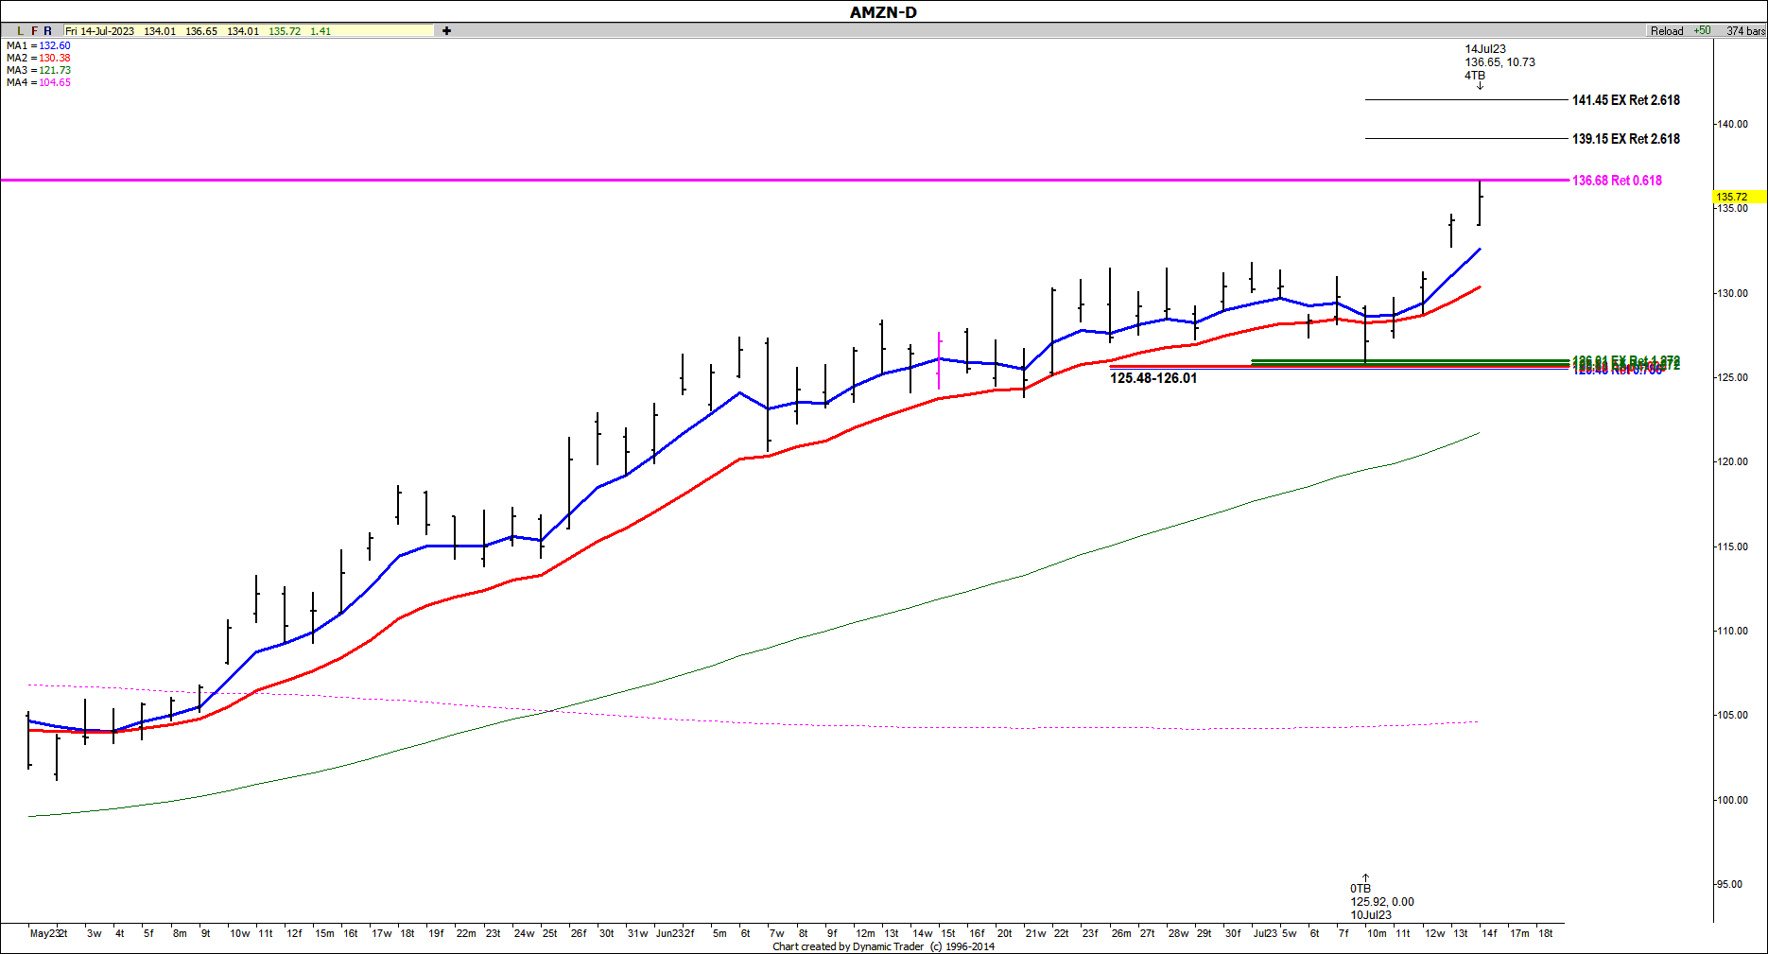Select the 136.68 Ret 0.618 level label

coord(1617,181)
